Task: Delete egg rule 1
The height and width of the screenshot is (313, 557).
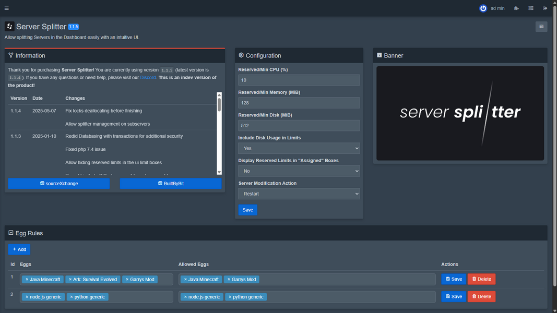Action: [x=482, y=279]
